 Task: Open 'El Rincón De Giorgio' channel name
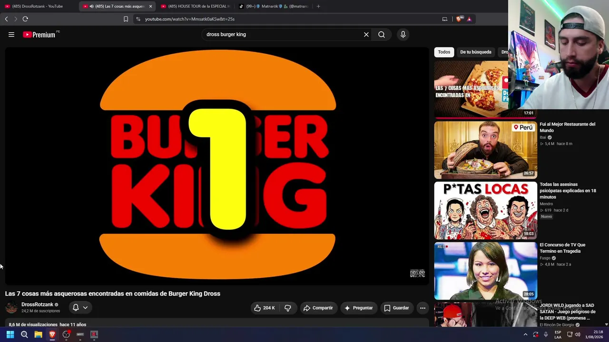[x=557, y=325]
